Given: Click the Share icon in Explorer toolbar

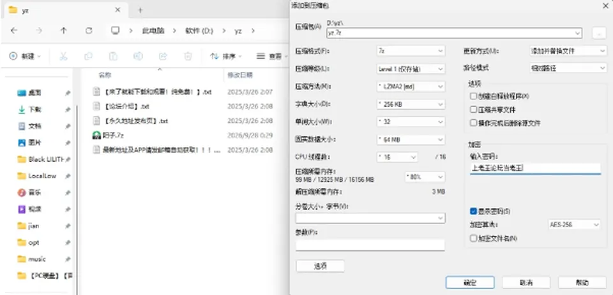Looking at the screenshot, I should (163, 57).
